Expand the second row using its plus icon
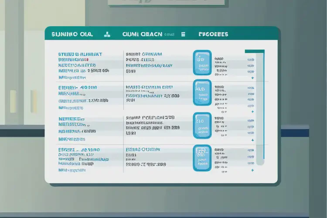327x218 pixels. 252,111
